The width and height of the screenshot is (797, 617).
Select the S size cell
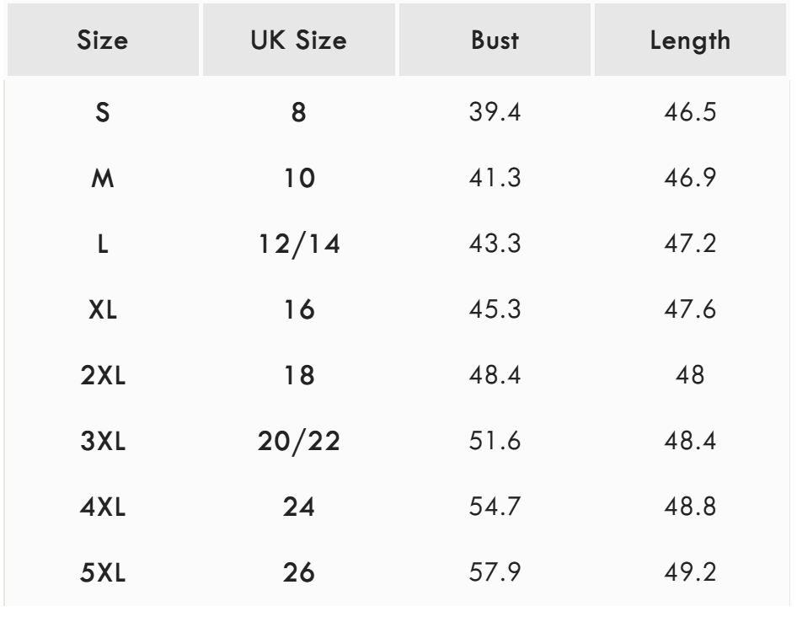(103, 113)
